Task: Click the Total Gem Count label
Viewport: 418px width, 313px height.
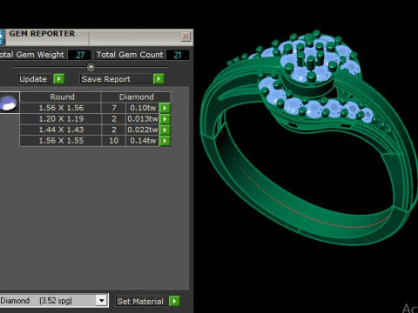Action: [x=130, y=55]
